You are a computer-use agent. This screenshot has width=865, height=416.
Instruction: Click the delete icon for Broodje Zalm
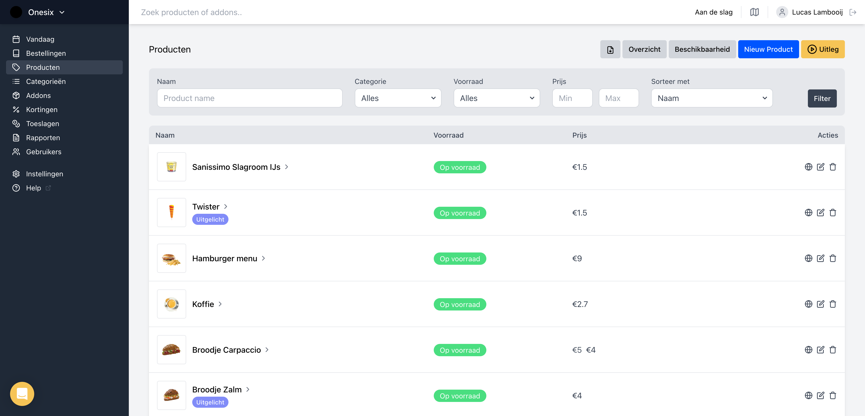tap(833, 396)
